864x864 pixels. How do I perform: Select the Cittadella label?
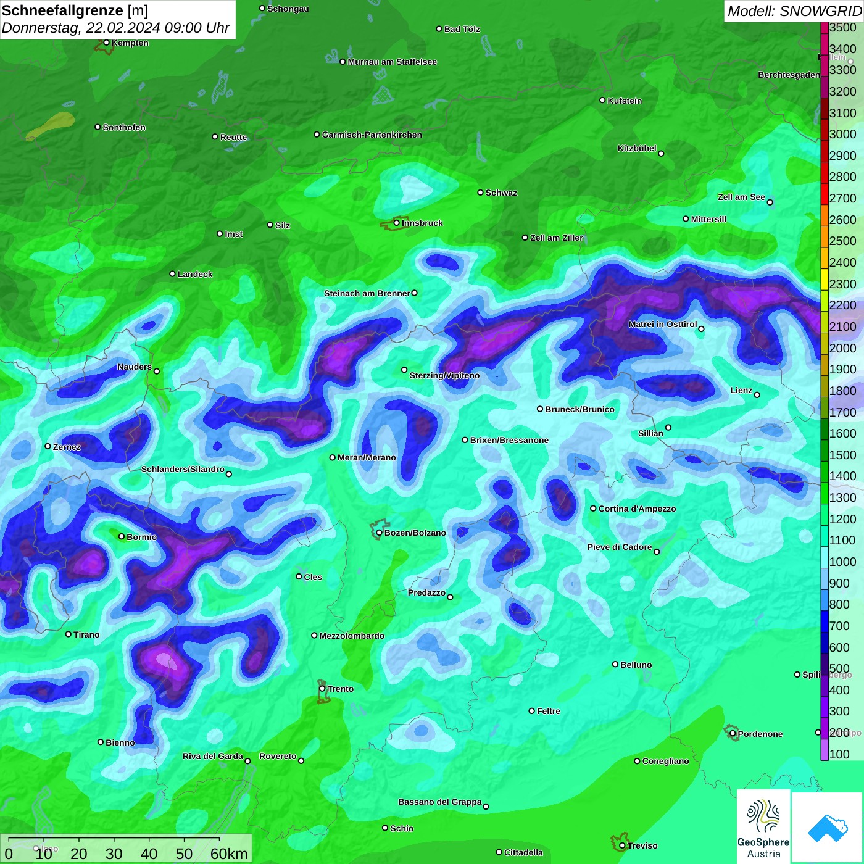click(x=523, y=852)
